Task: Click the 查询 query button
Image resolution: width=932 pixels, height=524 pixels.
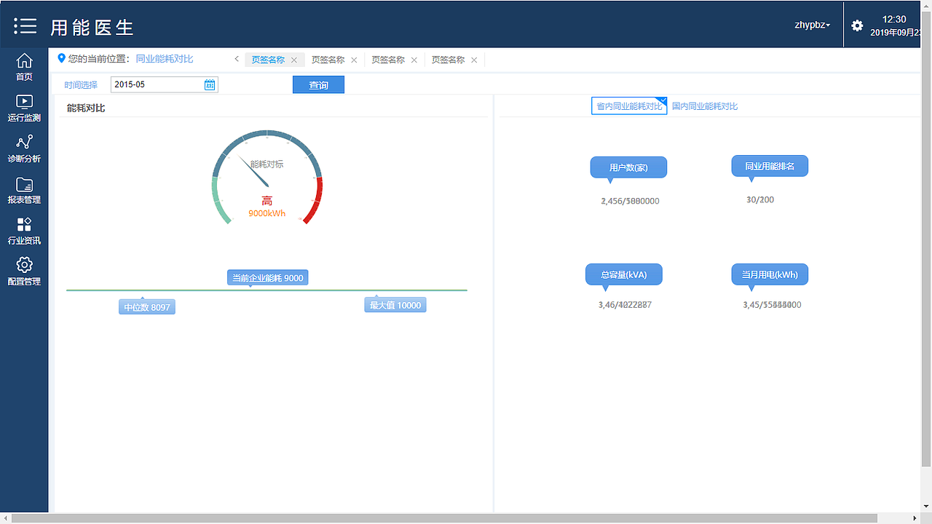Action: coord(318,84)
